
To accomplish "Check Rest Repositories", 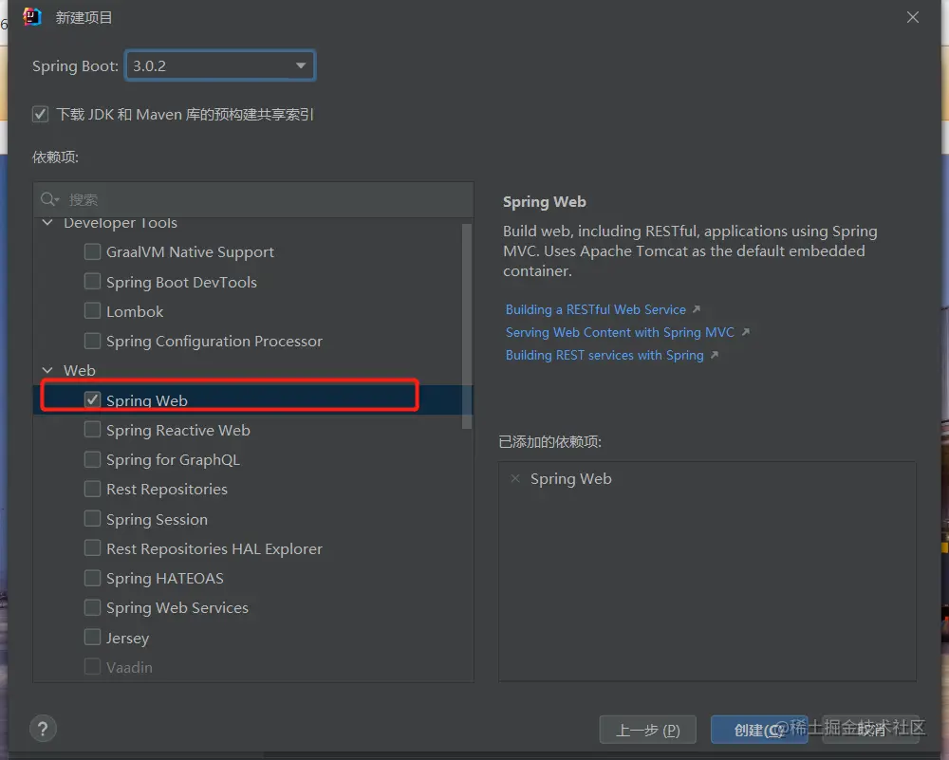I will pyautogui.click(x=93, y=489).
